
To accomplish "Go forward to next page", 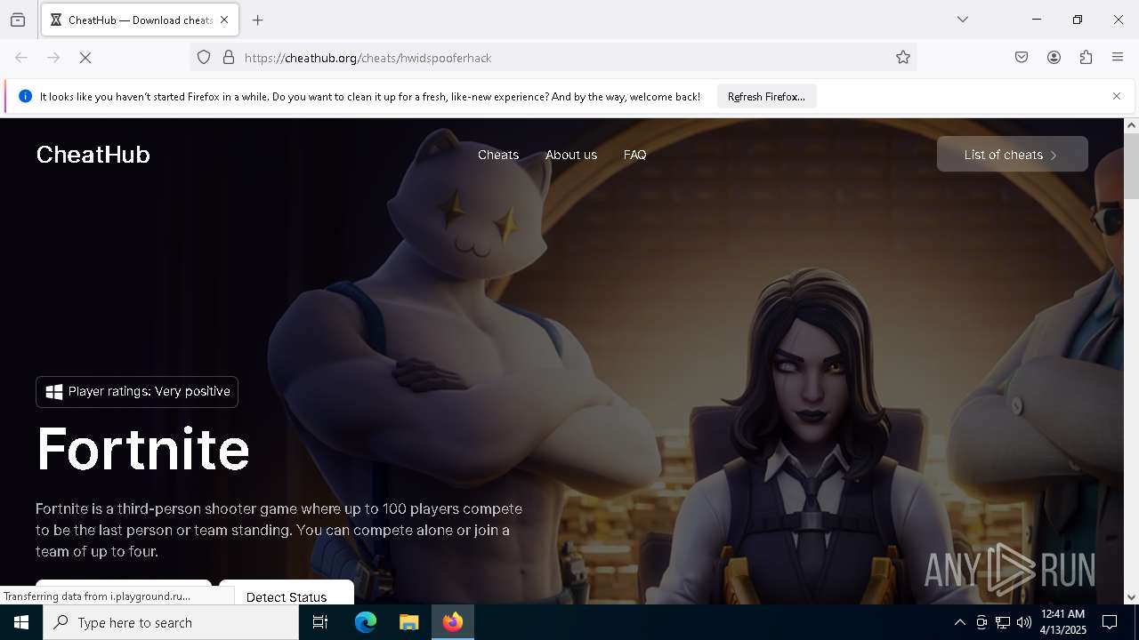I will click(53, 58).
